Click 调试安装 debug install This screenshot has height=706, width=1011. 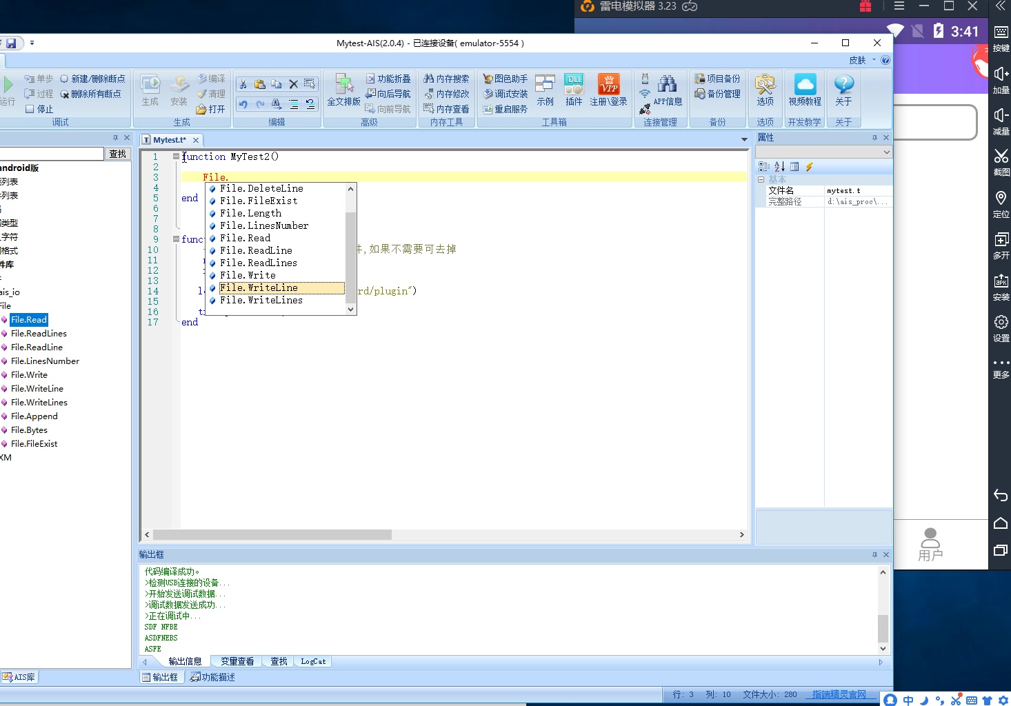[505, 94]
